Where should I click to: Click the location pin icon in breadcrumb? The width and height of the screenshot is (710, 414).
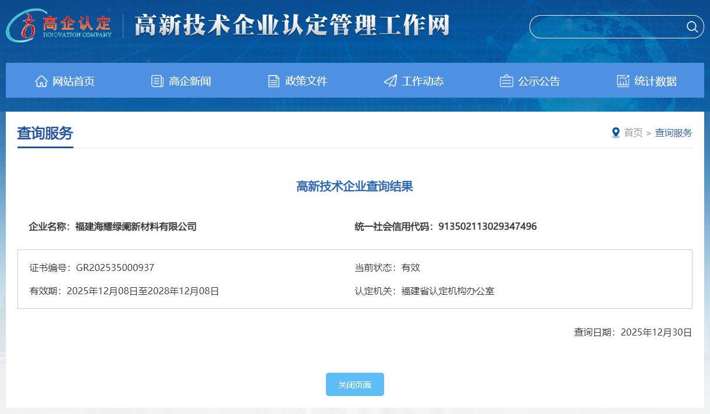click(616, 133)
